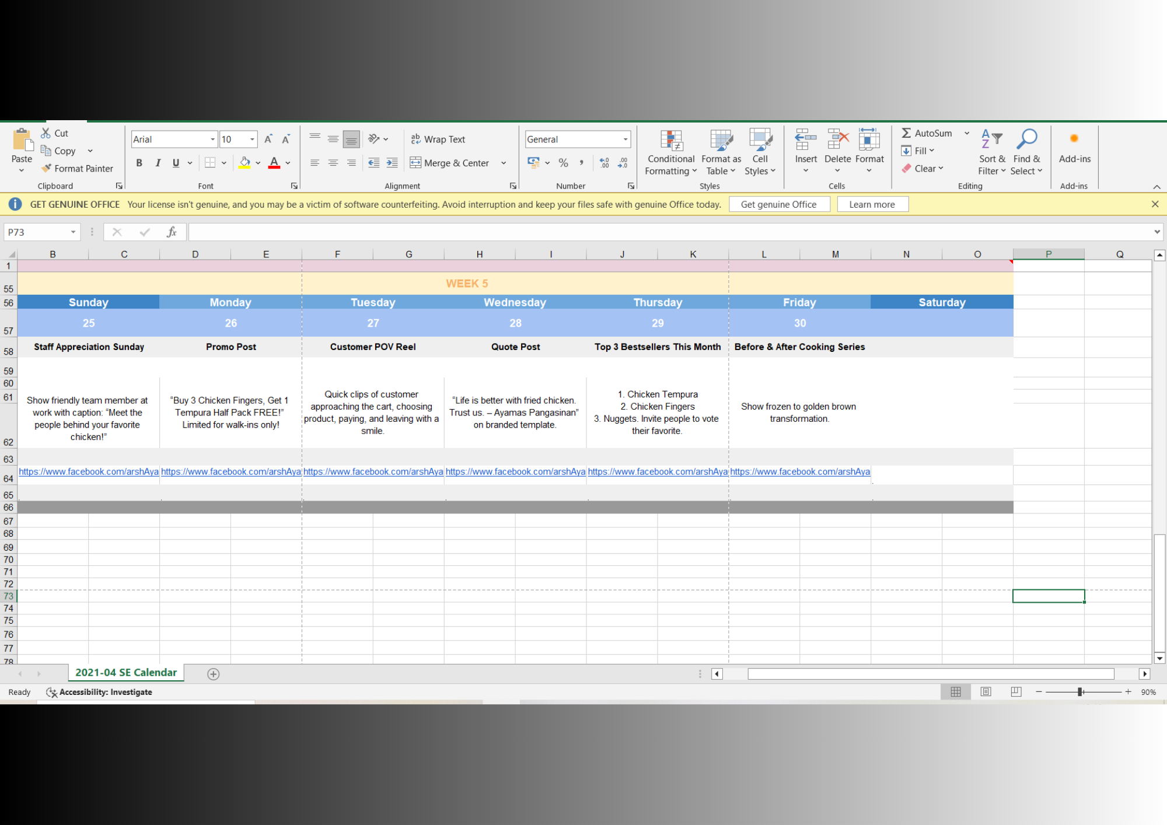Viewport: 1167px width, 825px height.
Task: Increase indent in Alignment group
Action: point(392,163)
